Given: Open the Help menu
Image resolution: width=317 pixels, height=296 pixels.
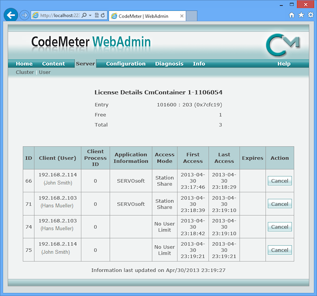Looking at the screenshot, I should (x=284, y=64).
